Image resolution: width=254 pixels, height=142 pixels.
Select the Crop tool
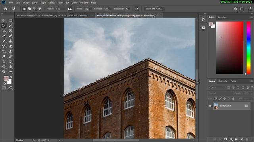(x=4, y=31)
